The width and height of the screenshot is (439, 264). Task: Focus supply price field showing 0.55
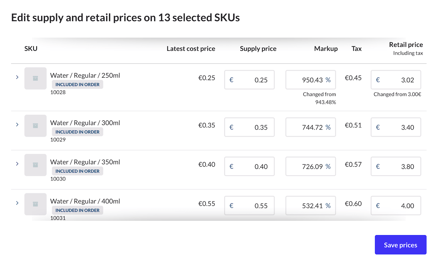click(249, 206)
